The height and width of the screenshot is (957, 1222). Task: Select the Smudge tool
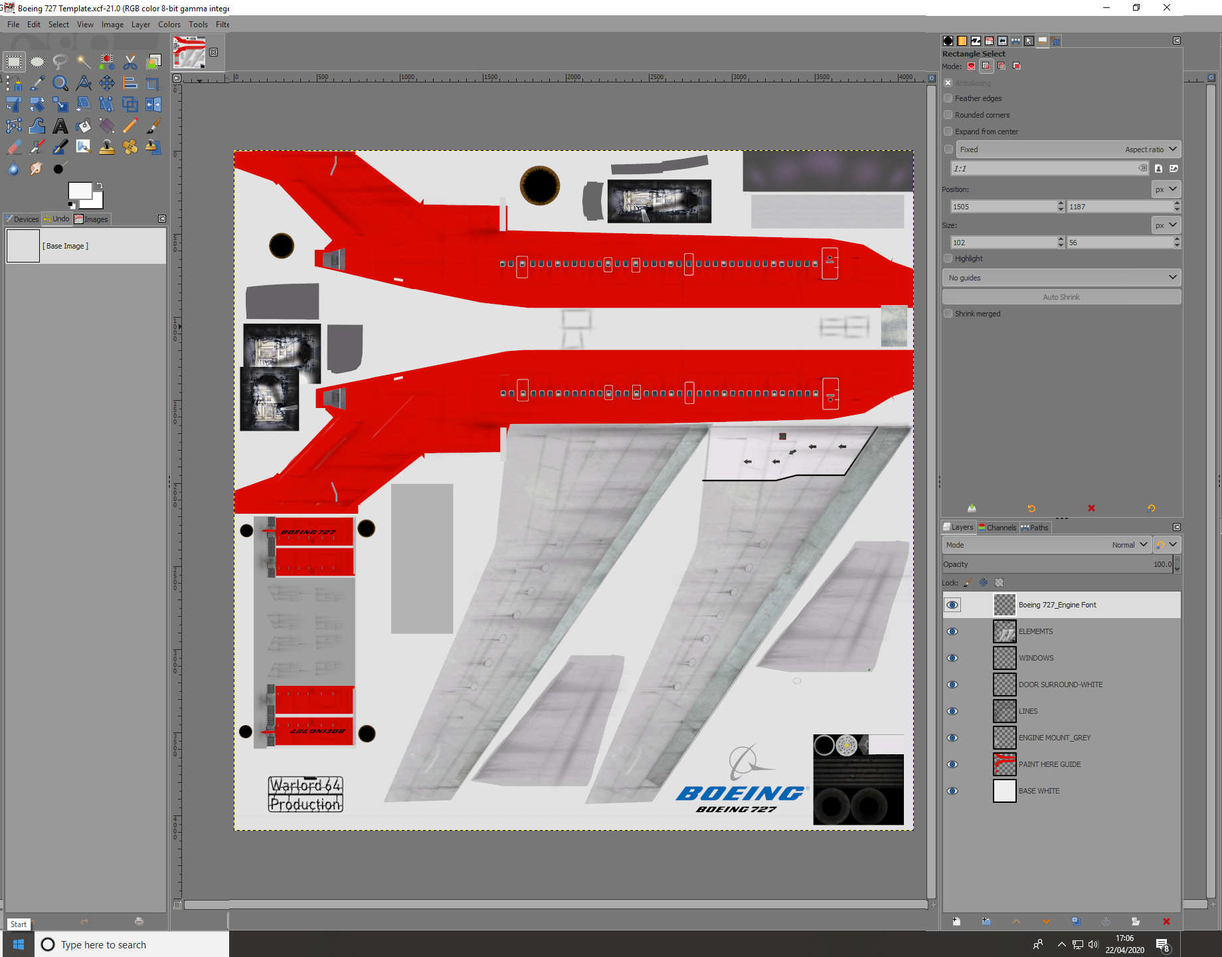coord(37,168)
